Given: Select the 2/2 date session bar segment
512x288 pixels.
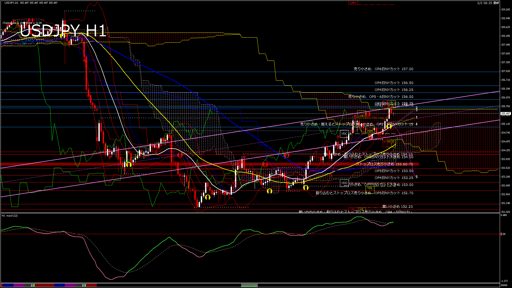Looking at the screenshot, I should click(33, 285).
